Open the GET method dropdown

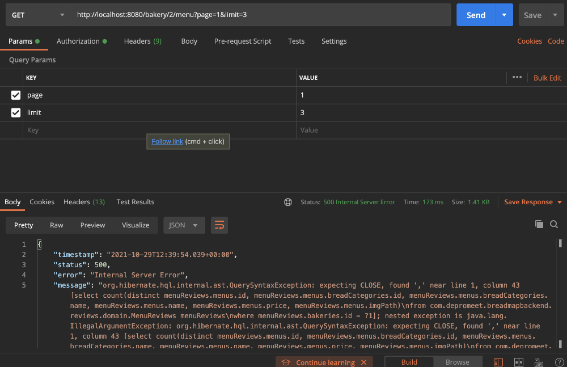tap(38, 15)
